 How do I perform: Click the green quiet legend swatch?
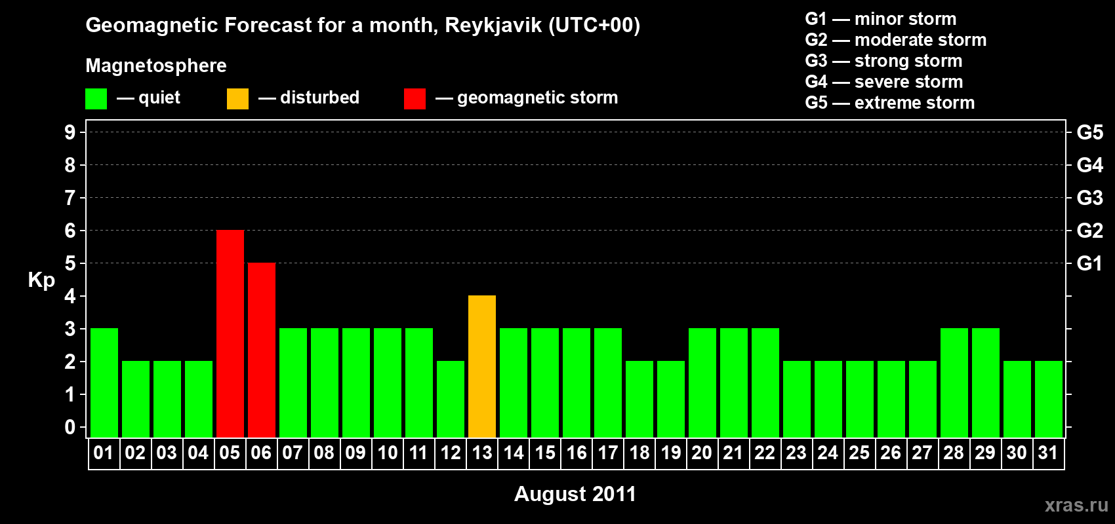coord(96,99)
